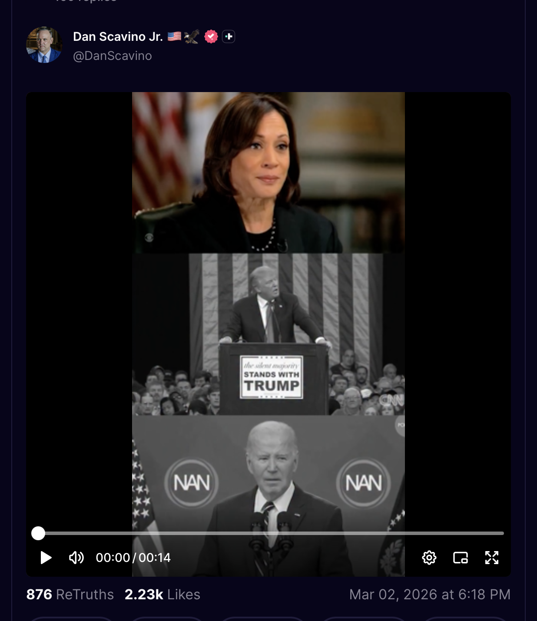Enter fullscreen video mode
The width and height of the screenshot is (537, 621).
(x=492, y=558)
